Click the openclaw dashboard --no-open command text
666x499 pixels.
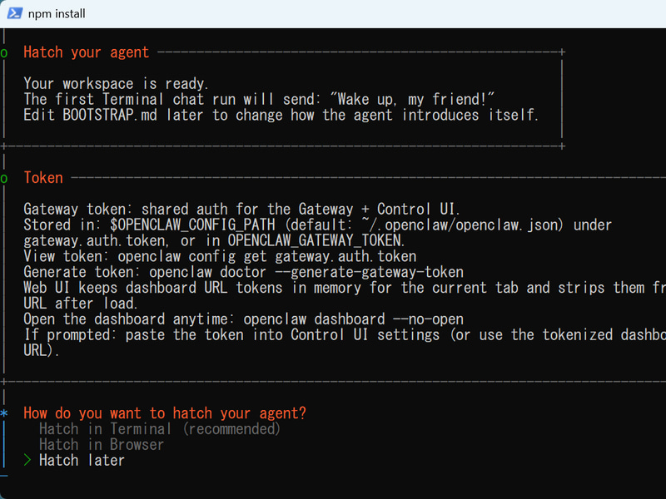(x=353, y=319)
